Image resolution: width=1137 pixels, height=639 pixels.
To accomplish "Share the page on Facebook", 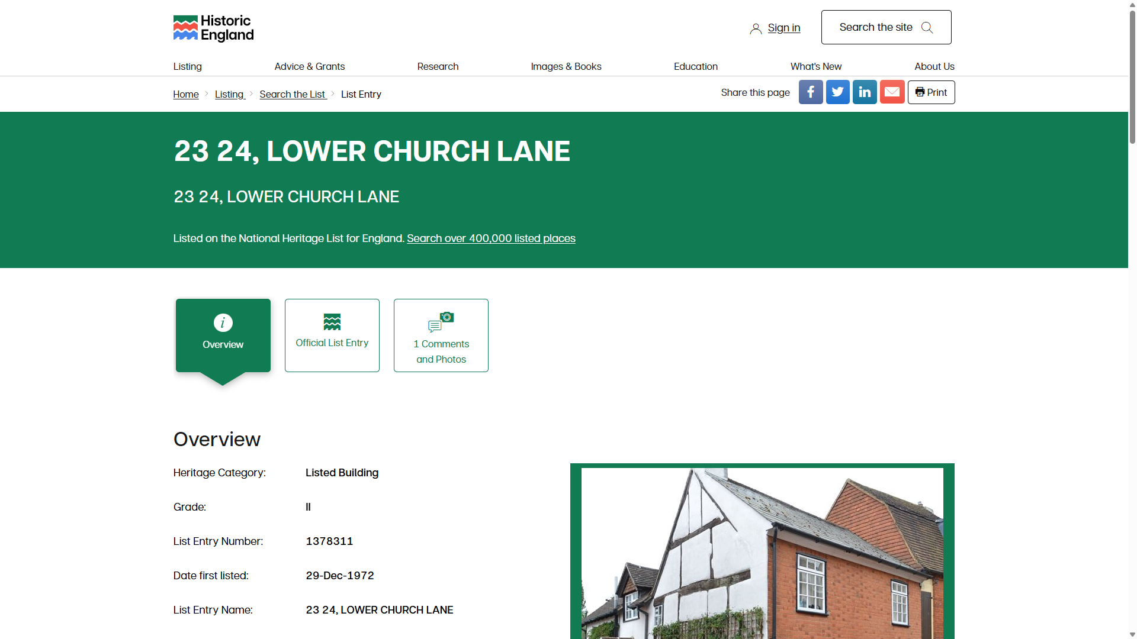I will click(811, 92).
